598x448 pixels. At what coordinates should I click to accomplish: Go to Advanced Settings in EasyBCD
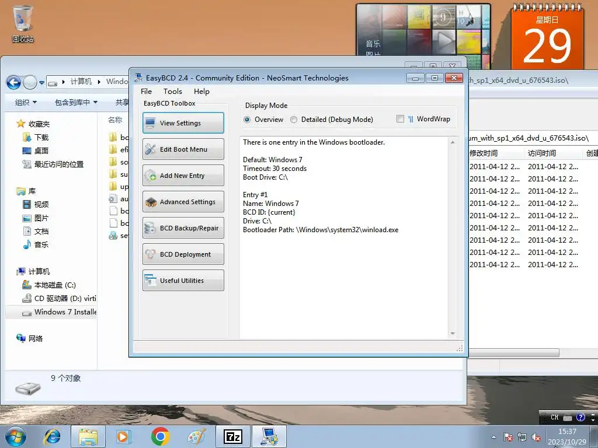pos(183,201)
